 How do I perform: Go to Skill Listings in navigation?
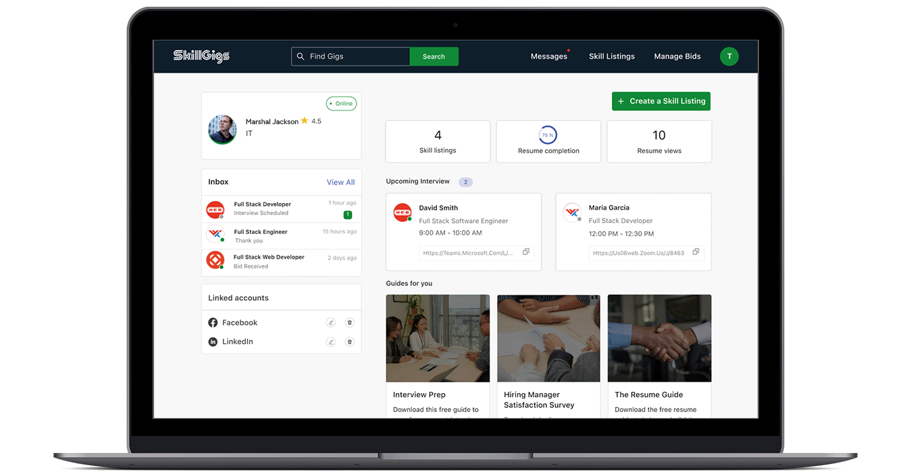point(611,57)
